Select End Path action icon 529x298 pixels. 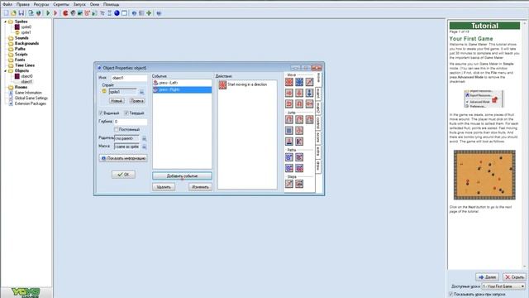pyautogui.click(x=299, y=157)
